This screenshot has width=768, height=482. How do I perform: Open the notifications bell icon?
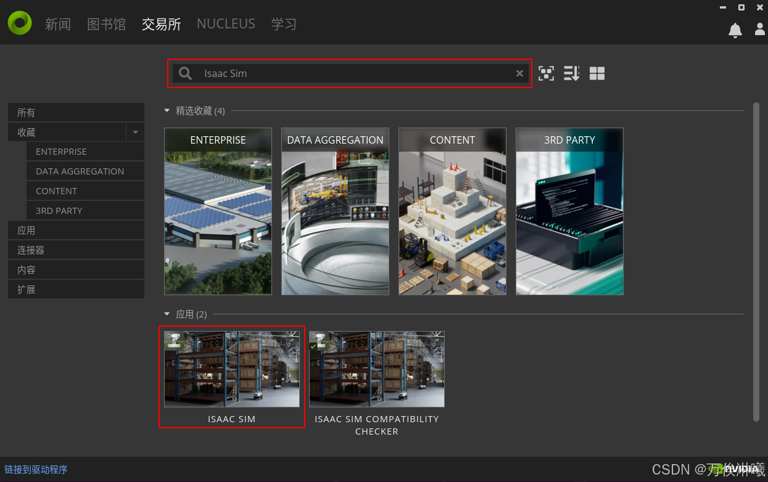(735, 30)
